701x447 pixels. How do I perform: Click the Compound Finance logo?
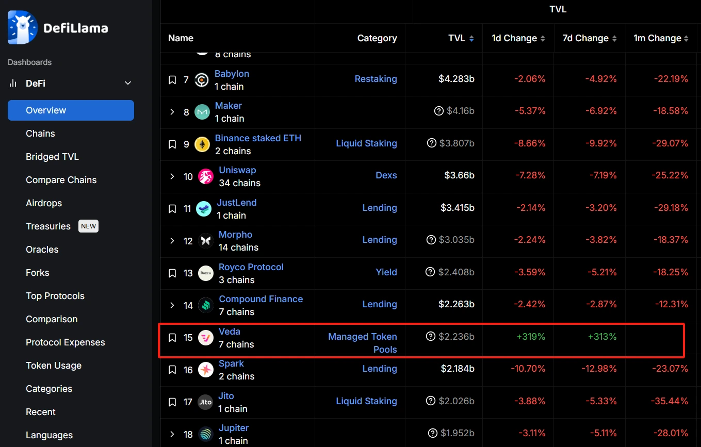(x=206, y=305)
